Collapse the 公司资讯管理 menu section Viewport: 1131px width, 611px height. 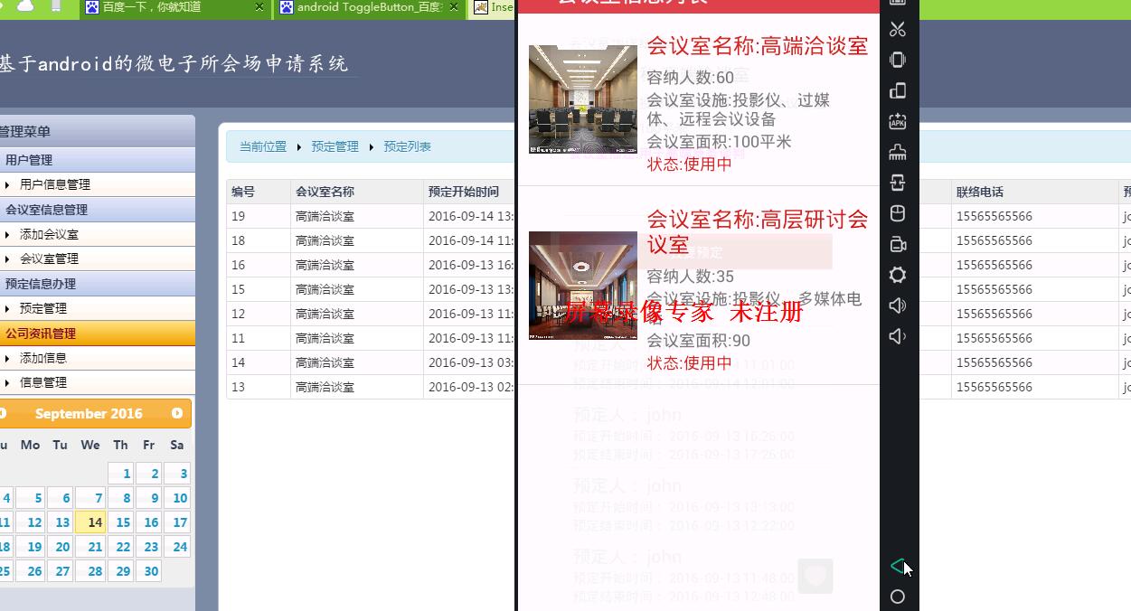coord(98,334)
